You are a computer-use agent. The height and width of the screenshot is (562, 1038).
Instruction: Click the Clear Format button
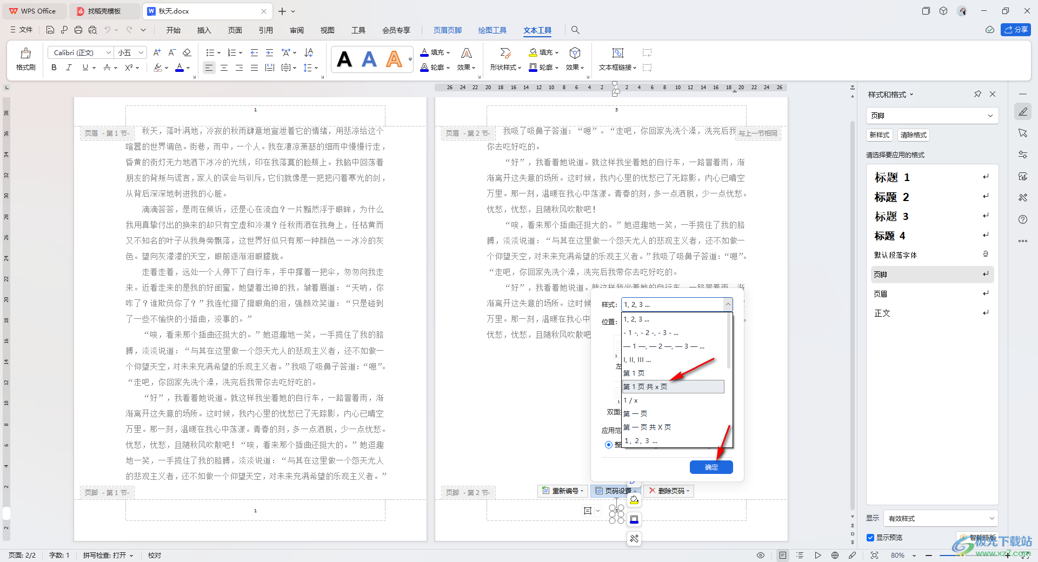[914, 135]
